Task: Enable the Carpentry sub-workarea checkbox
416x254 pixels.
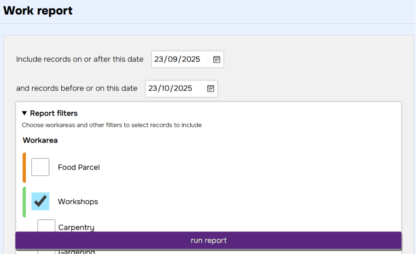Action: click(x=46, y=226)
